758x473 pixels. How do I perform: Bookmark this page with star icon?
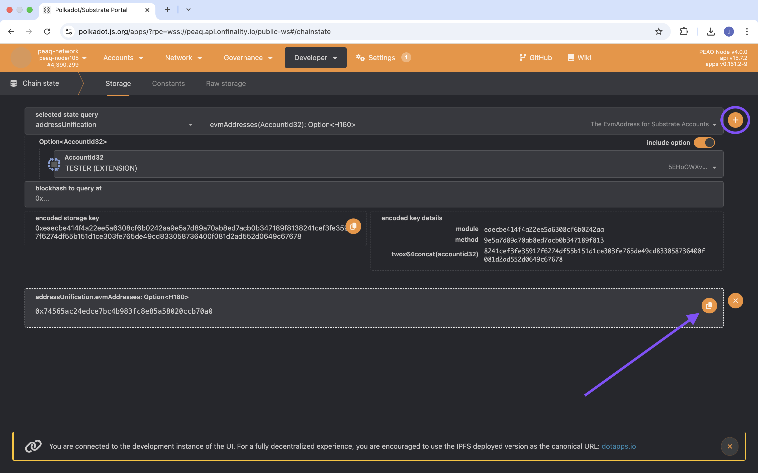point(658,32)
